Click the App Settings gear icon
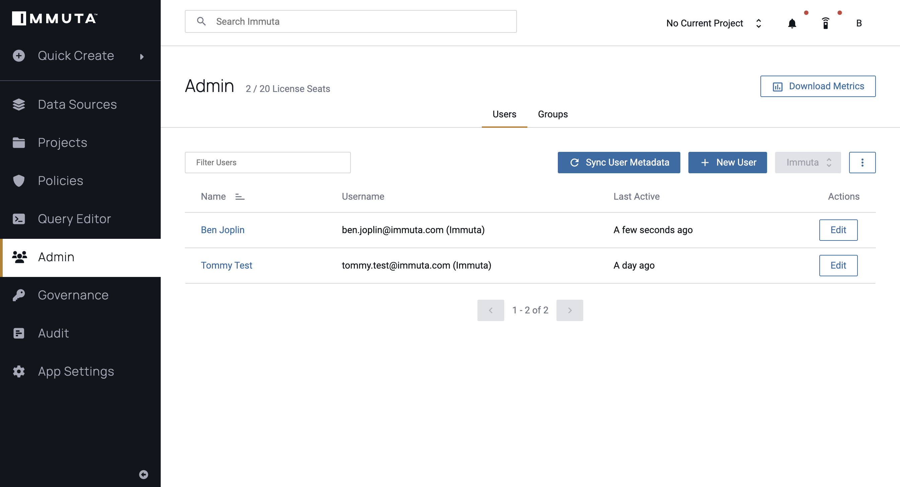The height and width of the screenshot is (487, 900). tap(19, 371)
